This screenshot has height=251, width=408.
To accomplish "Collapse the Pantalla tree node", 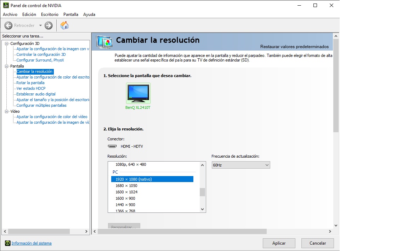I will point(7,66).
